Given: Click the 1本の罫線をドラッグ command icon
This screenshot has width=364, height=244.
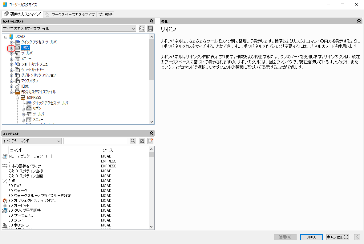Looking at the screenshot, I should 5,166.
